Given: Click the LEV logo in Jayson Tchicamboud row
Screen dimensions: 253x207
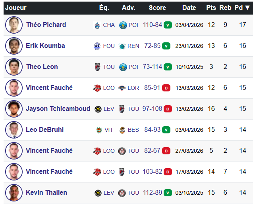Looking at the screenshot, I should (98, 109).
